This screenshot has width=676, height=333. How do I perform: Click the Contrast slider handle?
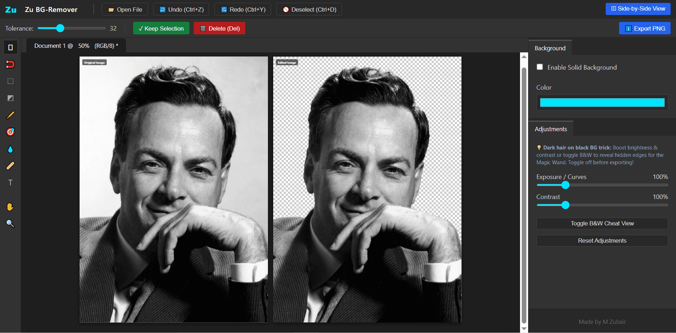[x=565, y=205]
